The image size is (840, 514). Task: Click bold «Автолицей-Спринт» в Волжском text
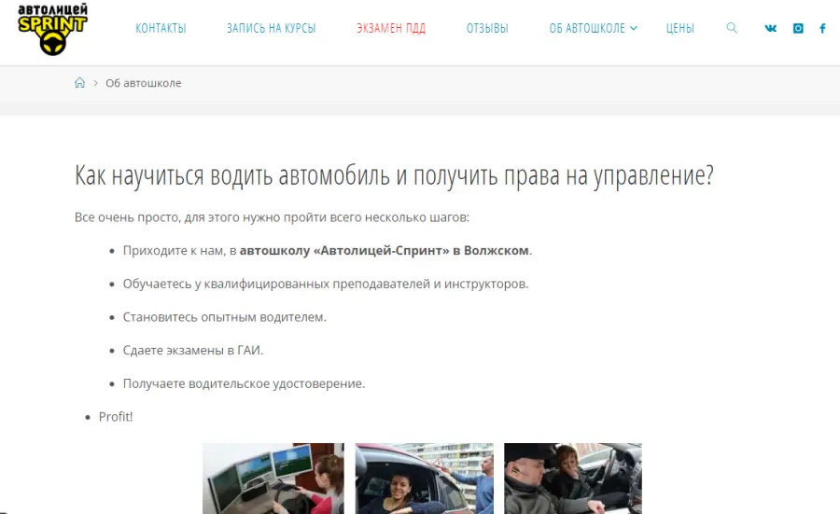[385, 251]
